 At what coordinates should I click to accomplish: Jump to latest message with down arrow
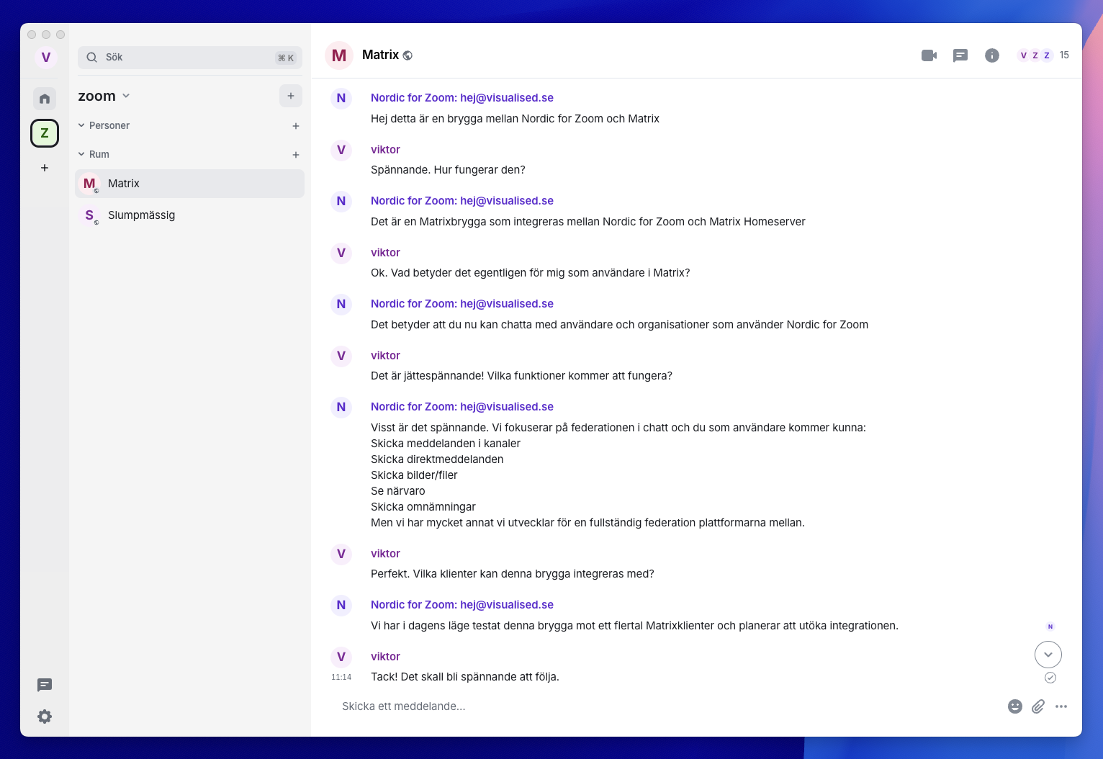(1048, 655)
